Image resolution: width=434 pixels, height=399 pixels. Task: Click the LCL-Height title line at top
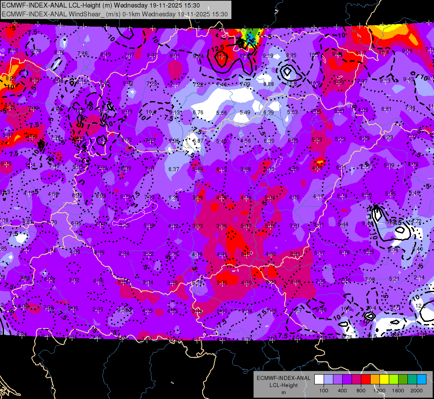point(101,5)
